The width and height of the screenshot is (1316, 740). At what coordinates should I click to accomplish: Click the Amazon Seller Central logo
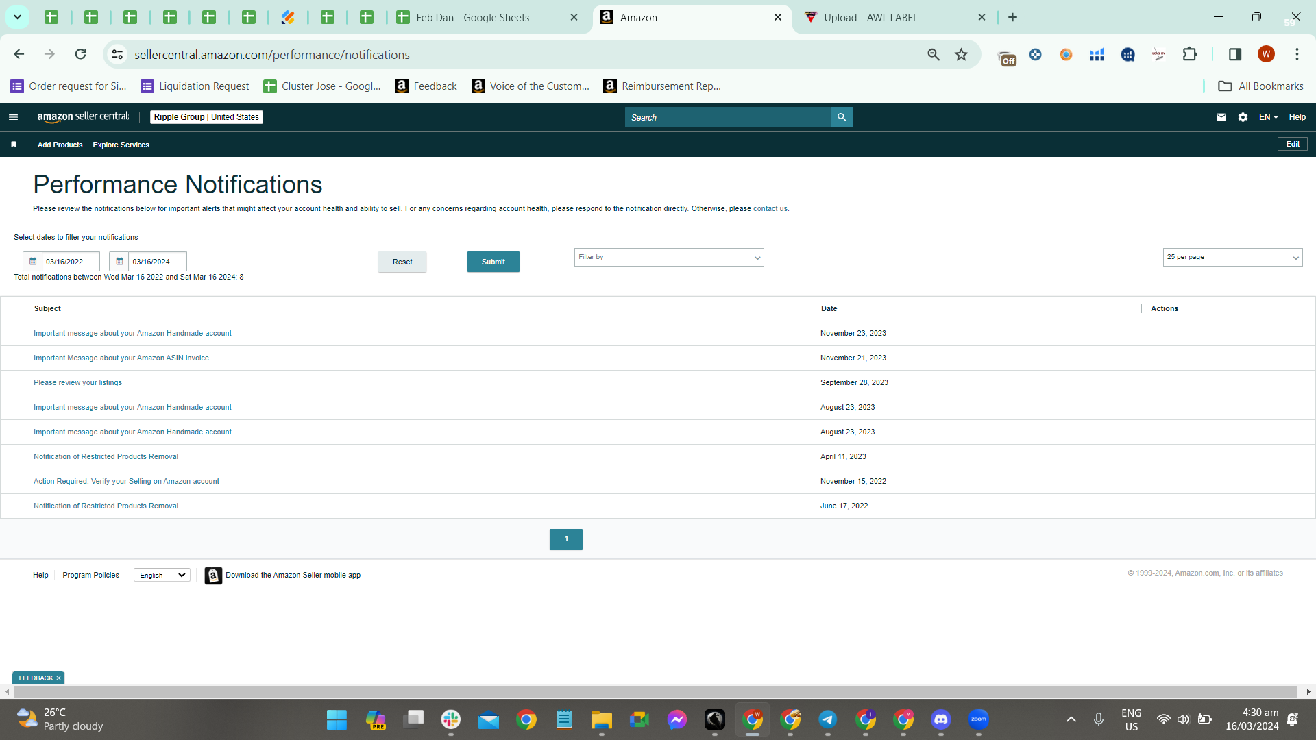pyautogui.click(x=83, y=117)
